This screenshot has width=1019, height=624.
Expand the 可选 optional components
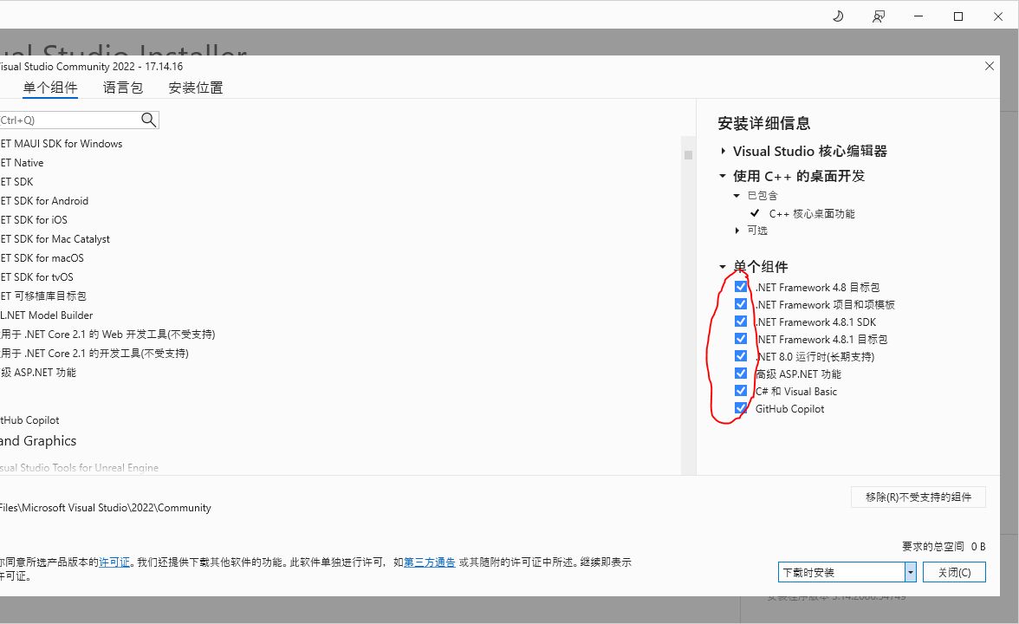point(737,231)
